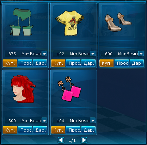Select the green garter stockings item
This screenshot has height=145, width=147.
tap(22, 22)
